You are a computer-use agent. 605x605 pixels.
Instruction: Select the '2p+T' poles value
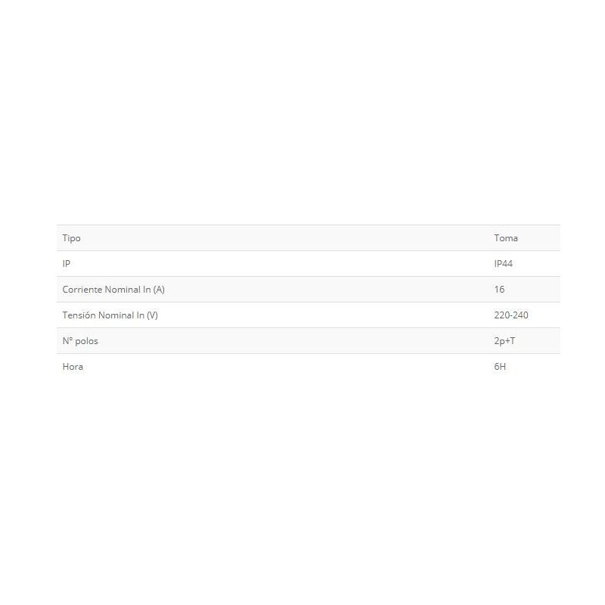(504, 341)
